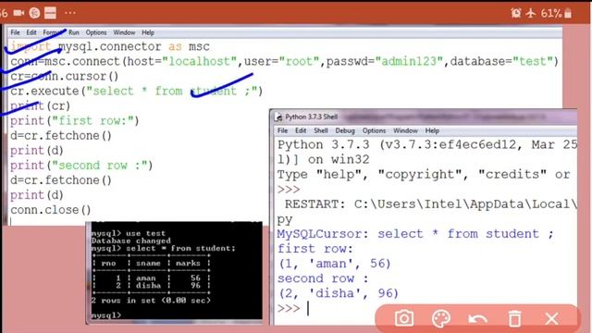The height and width of the screenshot is (333, 592).
Task: Tap the airplane mode icon in status bar
Action: (531, 13)
